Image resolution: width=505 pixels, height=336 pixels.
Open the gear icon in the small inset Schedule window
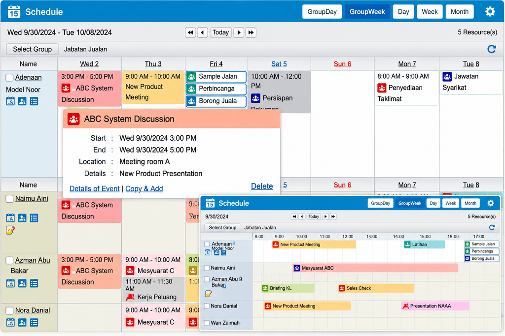coord(491,203)
